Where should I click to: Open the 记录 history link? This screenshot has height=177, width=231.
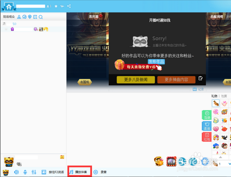198,89
